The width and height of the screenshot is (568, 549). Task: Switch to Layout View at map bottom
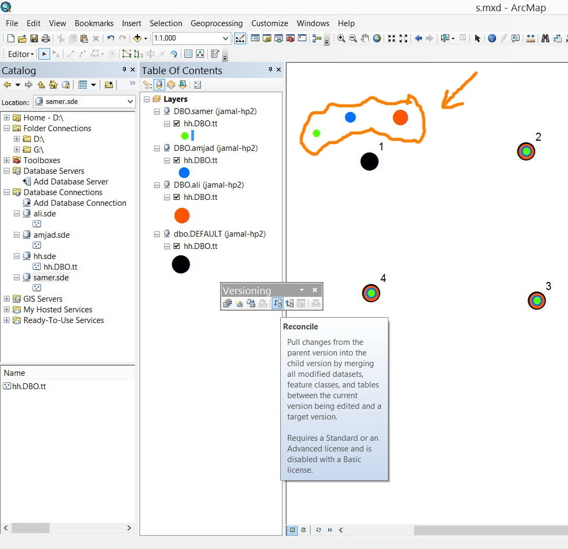point(304,530)
